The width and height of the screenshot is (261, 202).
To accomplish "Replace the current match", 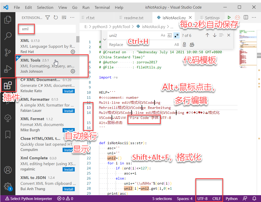I will pyautogui.click(x=185, y=44).
